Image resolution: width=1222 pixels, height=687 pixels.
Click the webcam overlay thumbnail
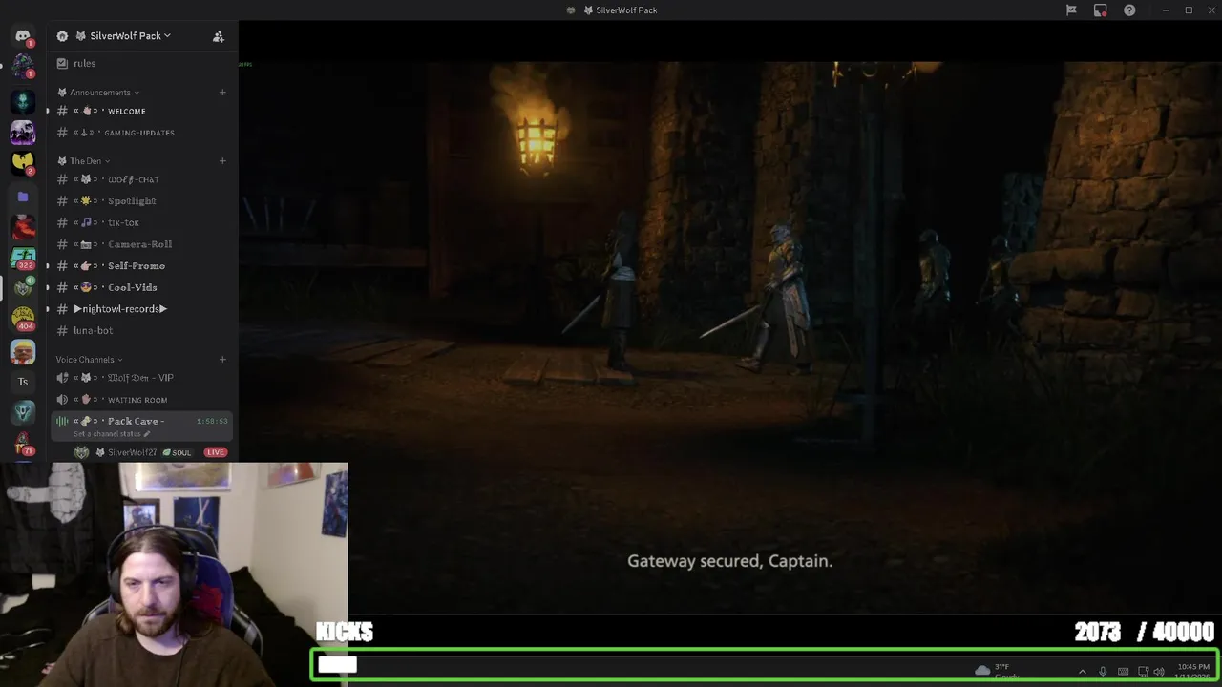pos(174,574)
